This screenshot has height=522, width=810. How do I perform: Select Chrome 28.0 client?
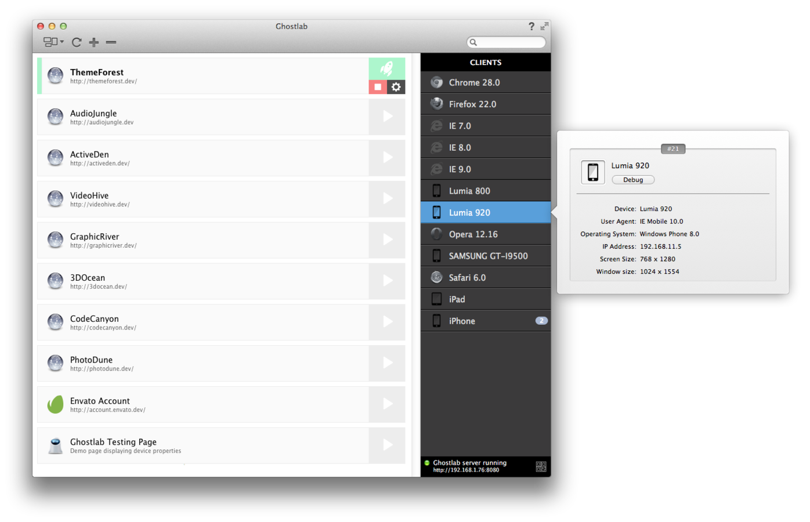(x=486, y=82)
